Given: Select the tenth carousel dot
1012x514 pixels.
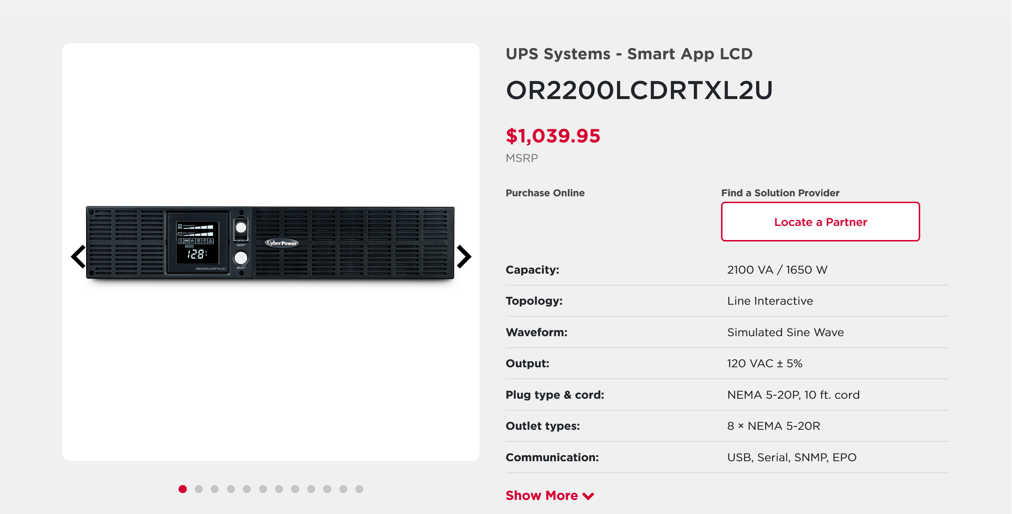Looking at the screenshot, I should [x=327, y=489].
